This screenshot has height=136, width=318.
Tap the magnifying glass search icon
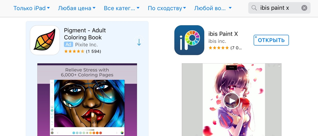[x=254, y=8]
